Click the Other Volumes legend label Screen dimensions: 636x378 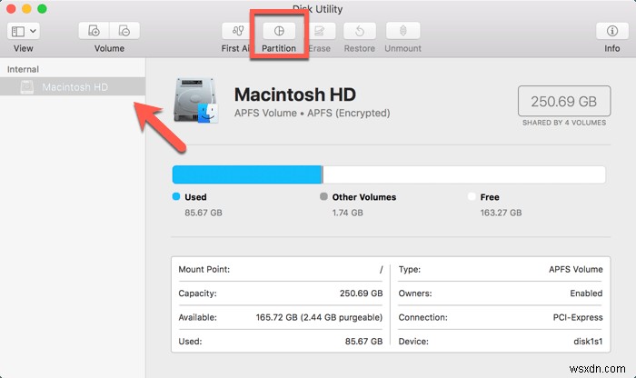point(364,197)
